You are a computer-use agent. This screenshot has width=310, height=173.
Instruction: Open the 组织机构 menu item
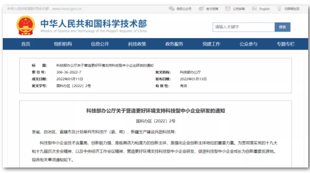(63, 44)
